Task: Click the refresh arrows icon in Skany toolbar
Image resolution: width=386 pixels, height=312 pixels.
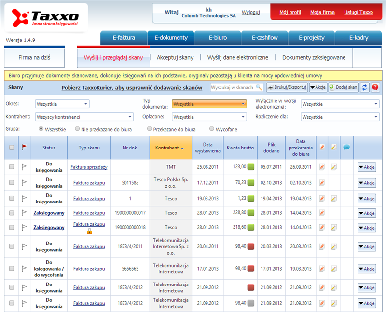Action: 365,87
